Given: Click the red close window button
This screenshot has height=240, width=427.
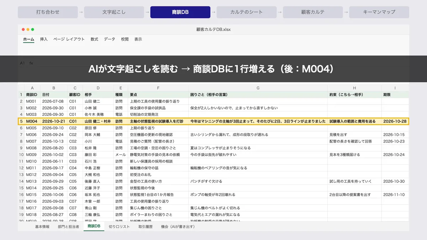Looking at the screenshot, I should pos(23,30).
